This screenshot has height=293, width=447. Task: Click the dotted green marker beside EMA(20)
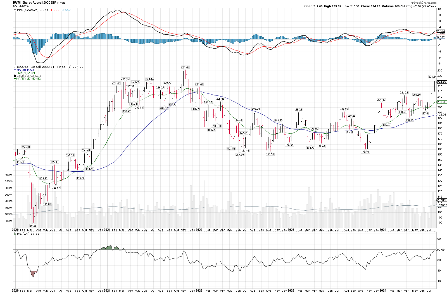tap(15, 73)
